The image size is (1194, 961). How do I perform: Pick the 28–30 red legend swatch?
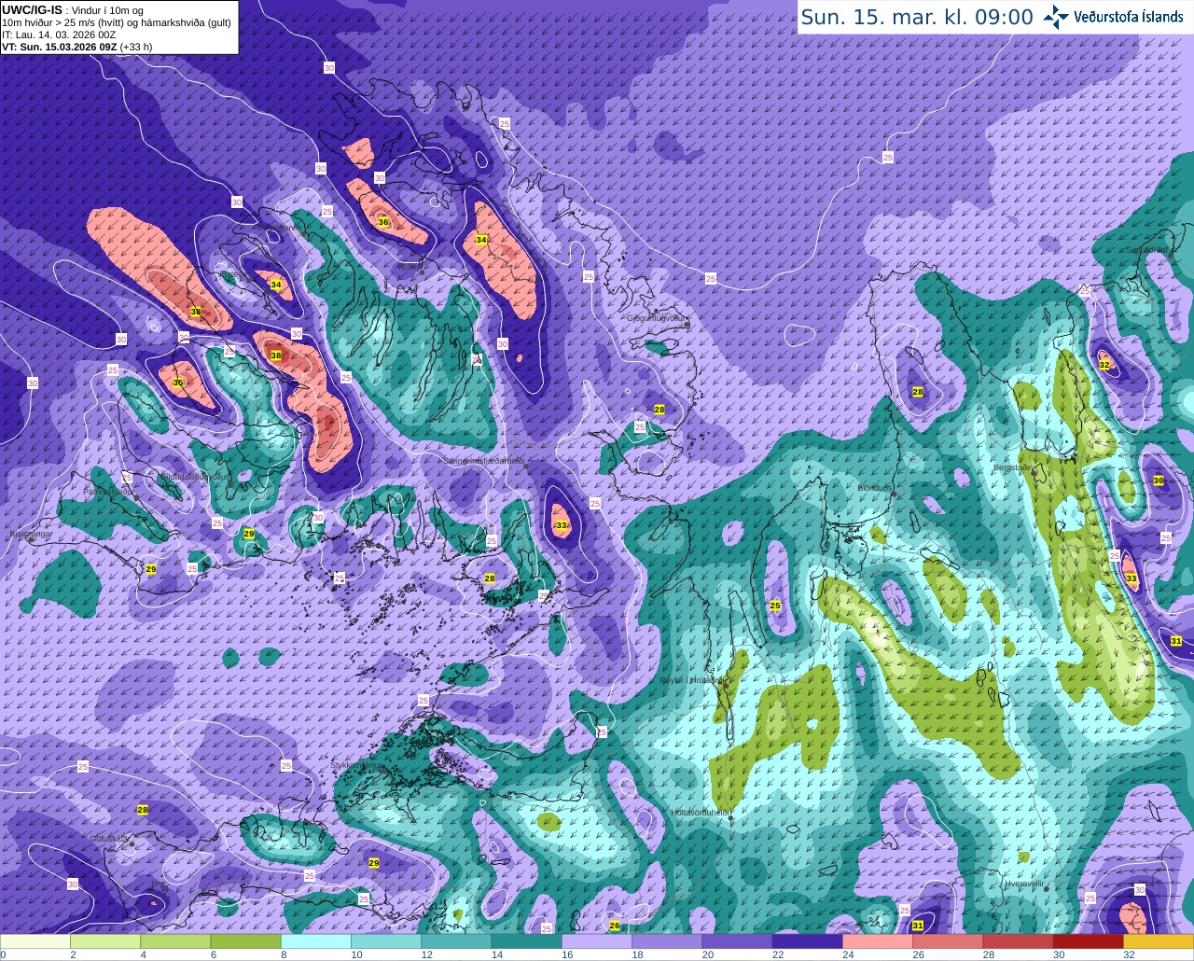1018,941
